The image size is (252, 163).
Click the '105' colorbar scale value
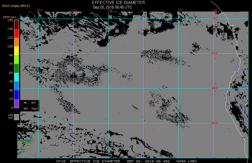10,46
